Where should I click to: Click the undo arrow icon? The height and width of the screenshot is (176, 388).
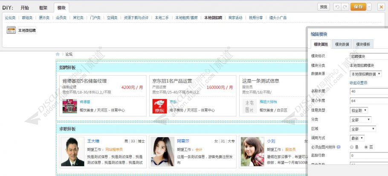(x=336, y=7)
